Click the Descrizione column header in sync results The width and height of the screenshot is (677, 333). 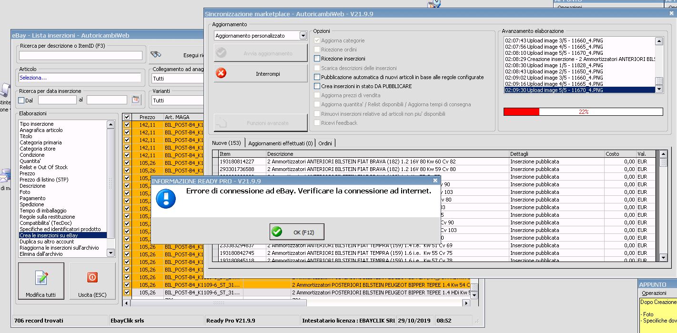387,154
